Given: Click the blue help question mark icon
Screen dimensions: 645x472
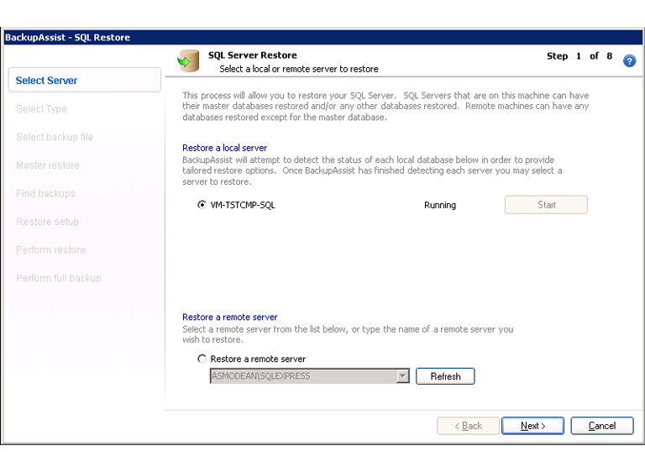Looking at the screenshot, I should point(629,61).
